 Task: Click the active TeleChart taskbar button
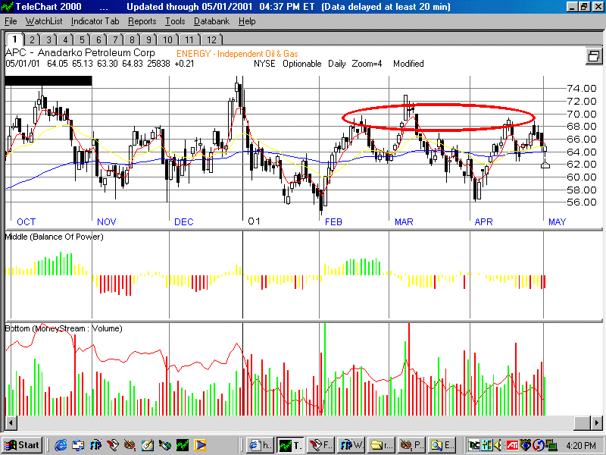[290, 445]
